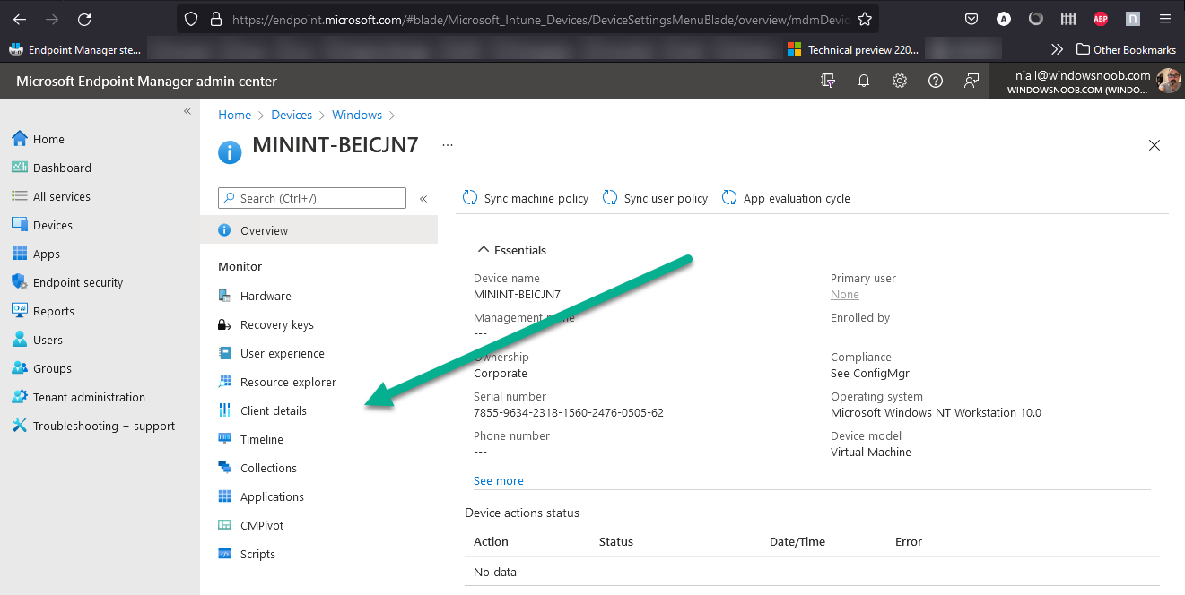Click the Client details icon
Image resolution: width=1185 pixels, height=595 pixels.
[x=224, y=410]
